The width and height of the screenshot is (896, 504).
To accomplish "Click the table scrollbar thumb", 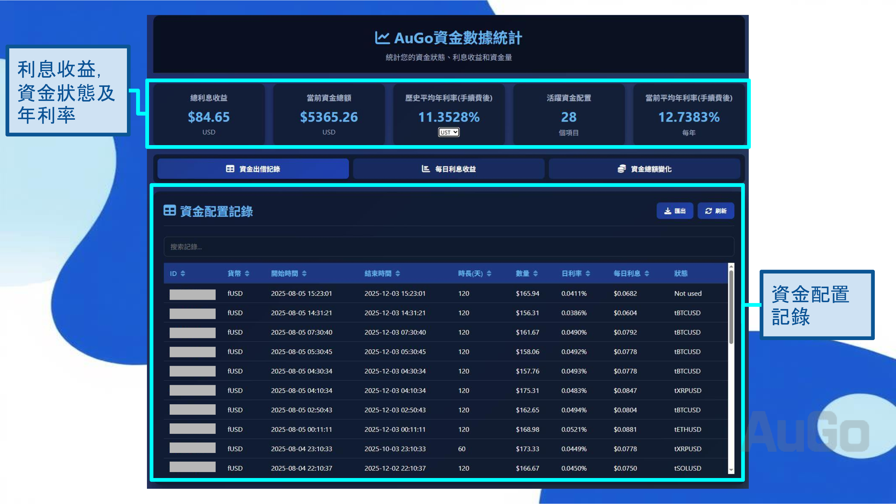I will pyautogui.click(x=731, y=308).
